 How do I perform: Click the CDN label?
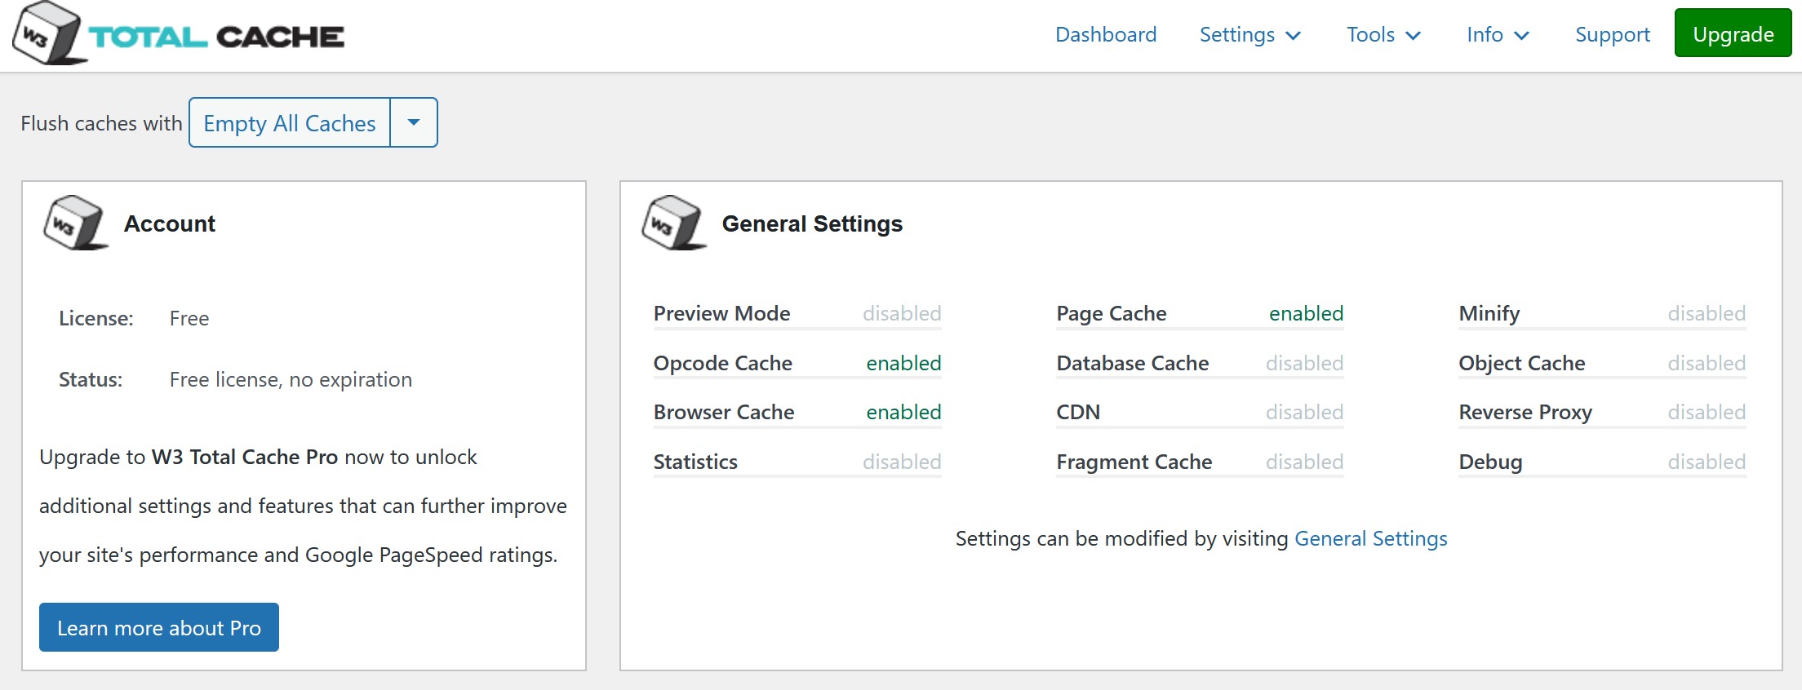pos(1078,412)
